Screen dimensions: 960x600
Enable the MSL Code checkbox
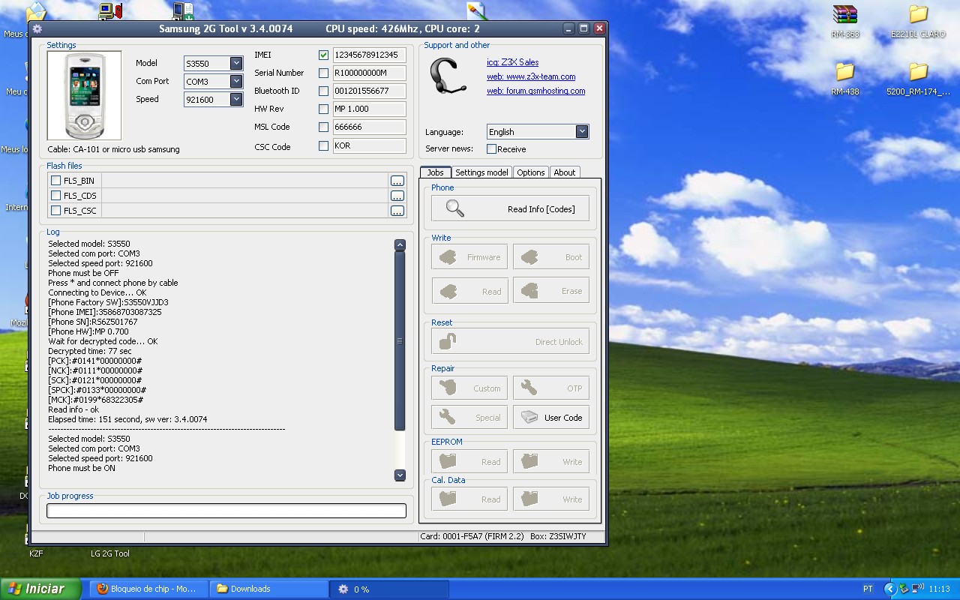click(x=323, y=127)
